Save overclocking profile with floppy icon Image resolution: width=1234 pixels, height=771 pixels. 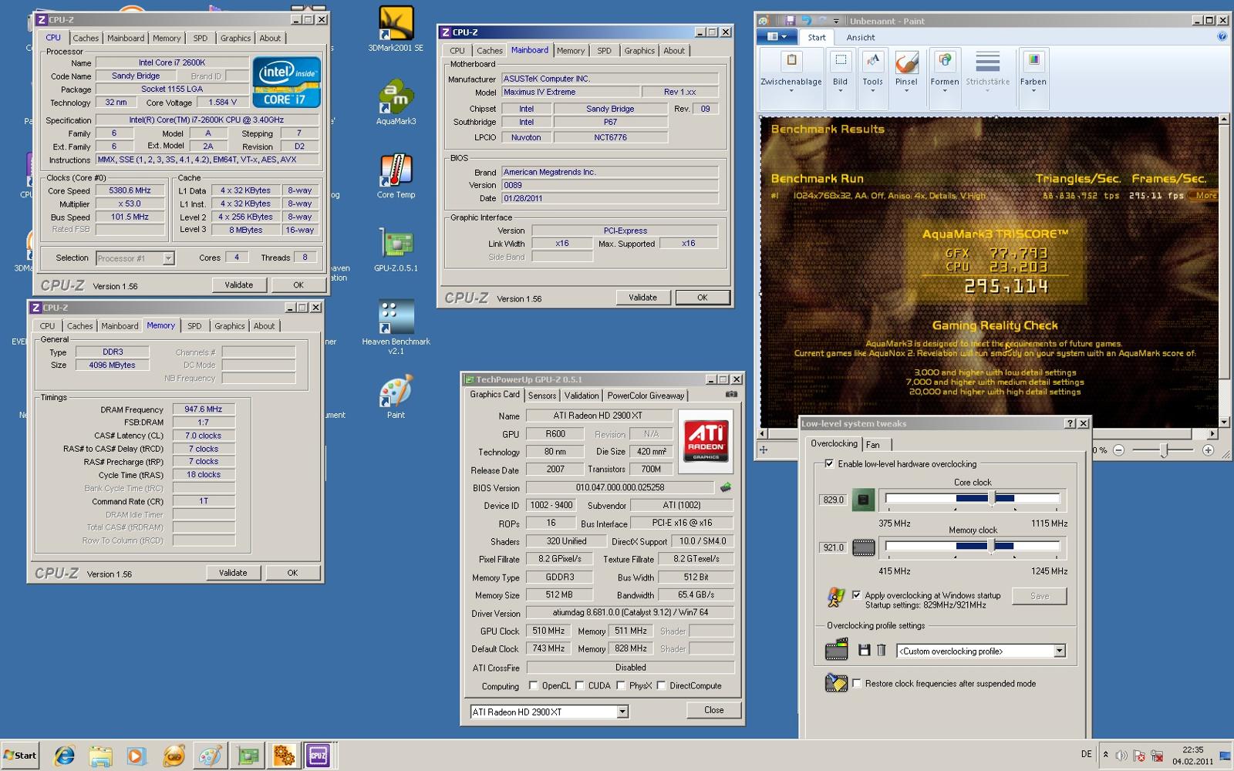[864, 651]
